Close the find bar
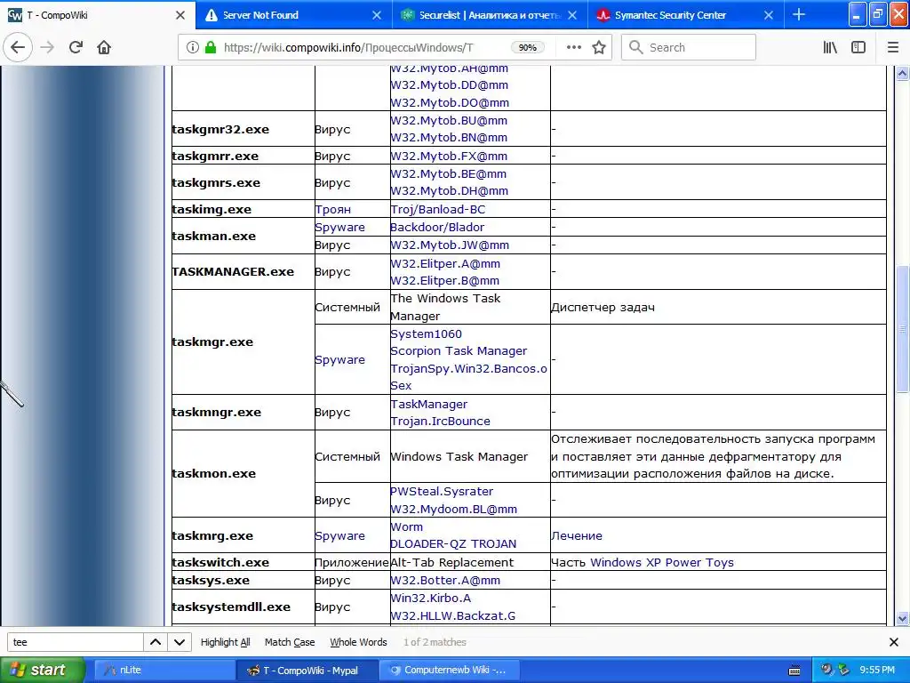The height and width of the screenshot is (683, 910). coord(894,642)
